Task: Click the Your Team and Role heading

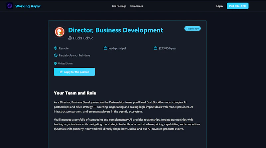Action: (75, 93)
